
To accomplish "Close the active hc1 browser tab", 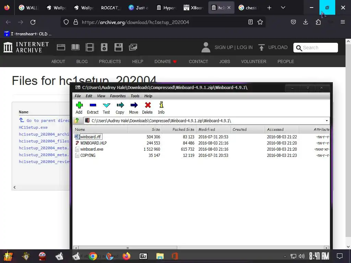I will coord(229,8).
